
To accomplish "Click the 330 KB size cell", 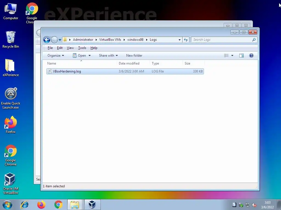I will click(198, 71).
